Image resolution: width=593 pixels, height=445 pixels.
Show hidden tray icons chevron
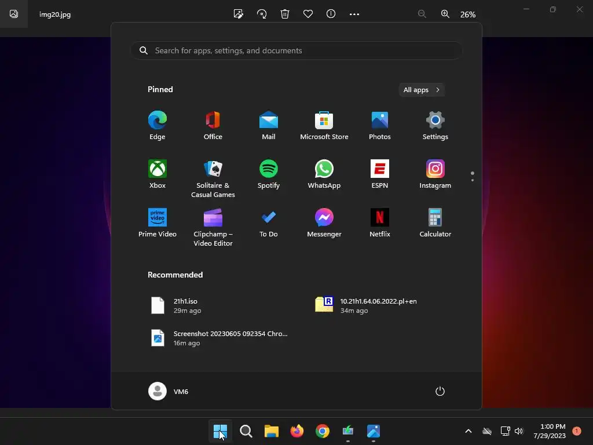(x=468, y=431)
